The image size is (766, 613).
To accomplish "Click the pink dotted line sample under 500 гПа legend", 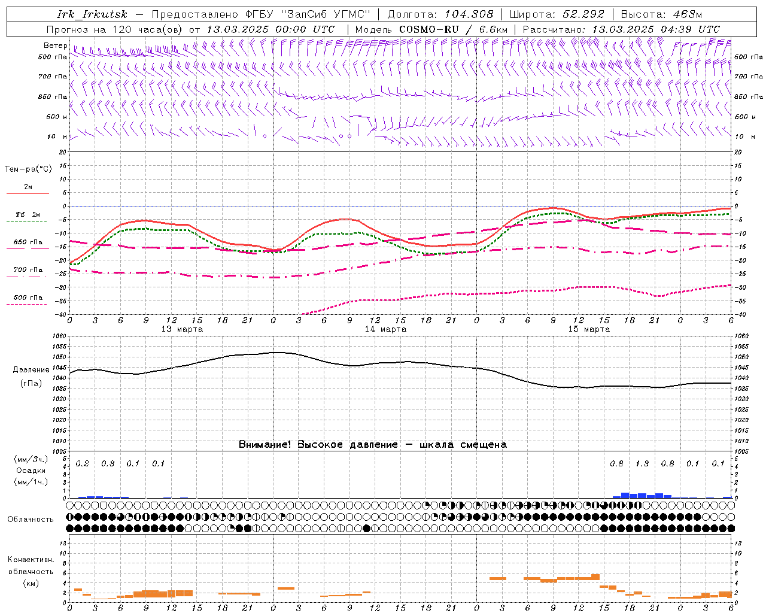I will pyautogui.click(x=28, y=304).
